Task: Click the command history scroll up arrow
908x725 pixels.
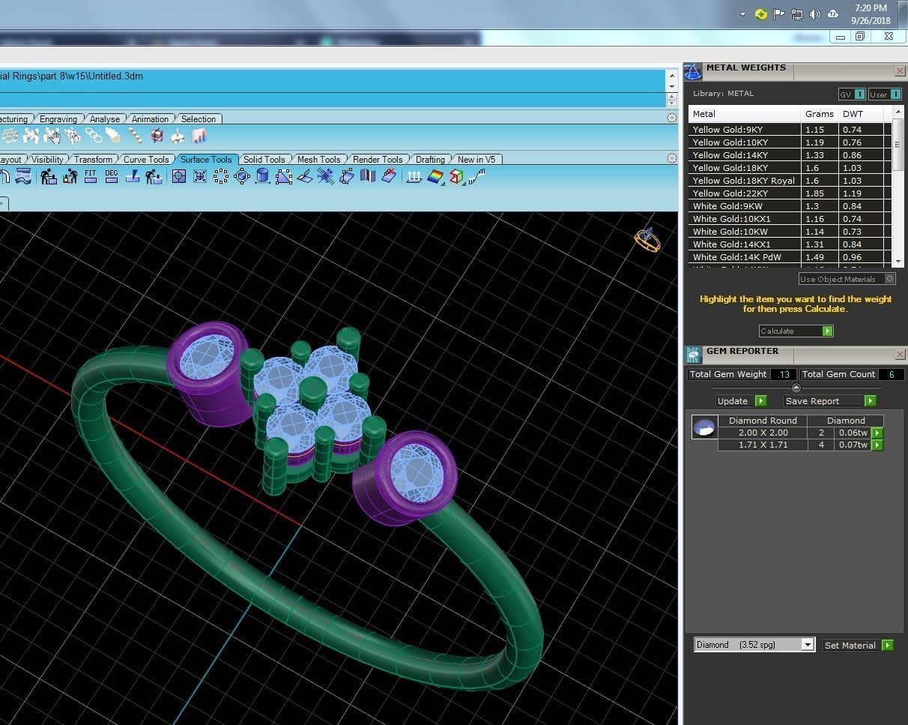Action: coord(671,75)
